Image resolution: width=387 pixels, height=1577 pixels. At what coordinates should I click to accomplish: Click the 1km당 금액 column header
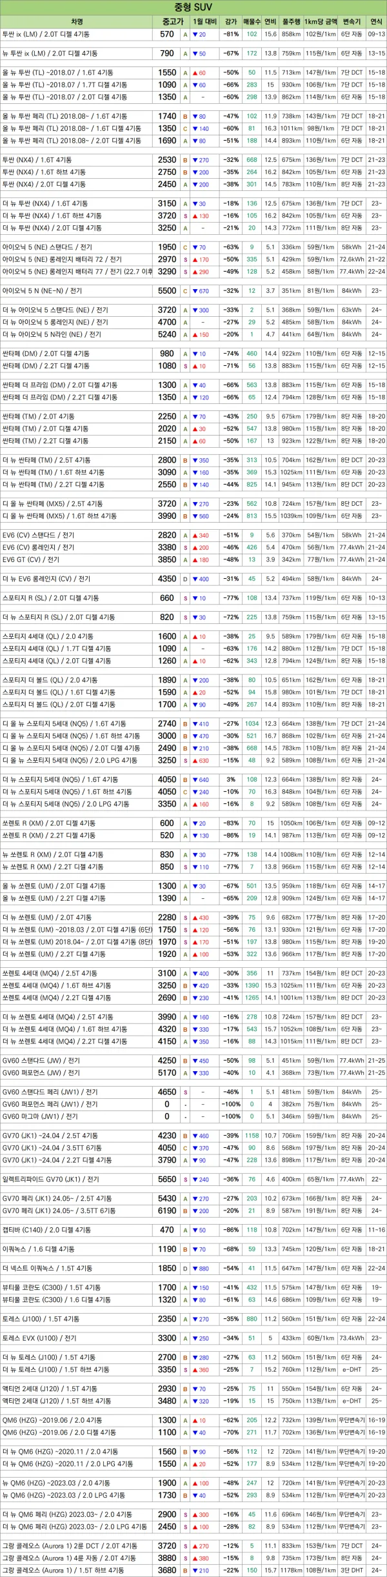tap(320, 21)
